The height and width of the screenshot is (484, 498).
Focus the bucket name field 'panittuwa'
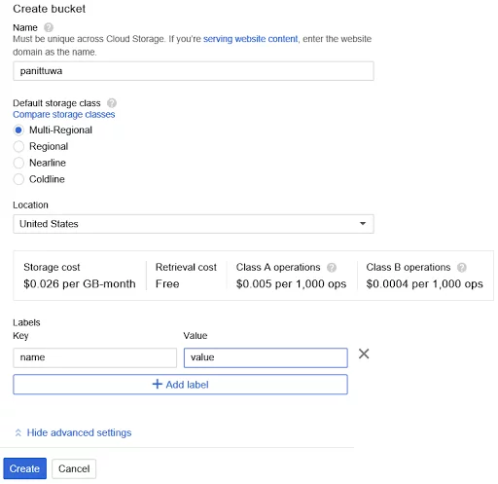[194, 71]
